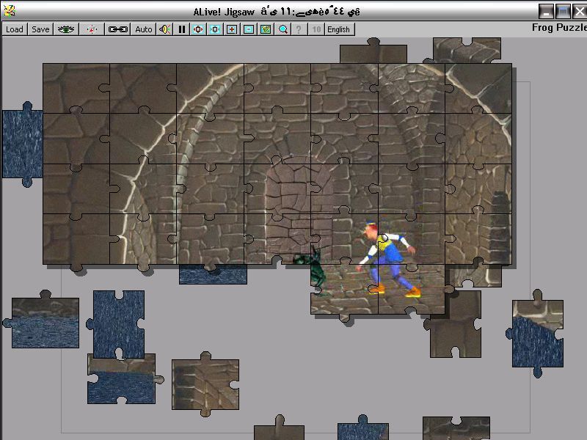Pause the puzzle with the pause button
The width and height of the screenshot is (587, 440).
coord(182,29)
